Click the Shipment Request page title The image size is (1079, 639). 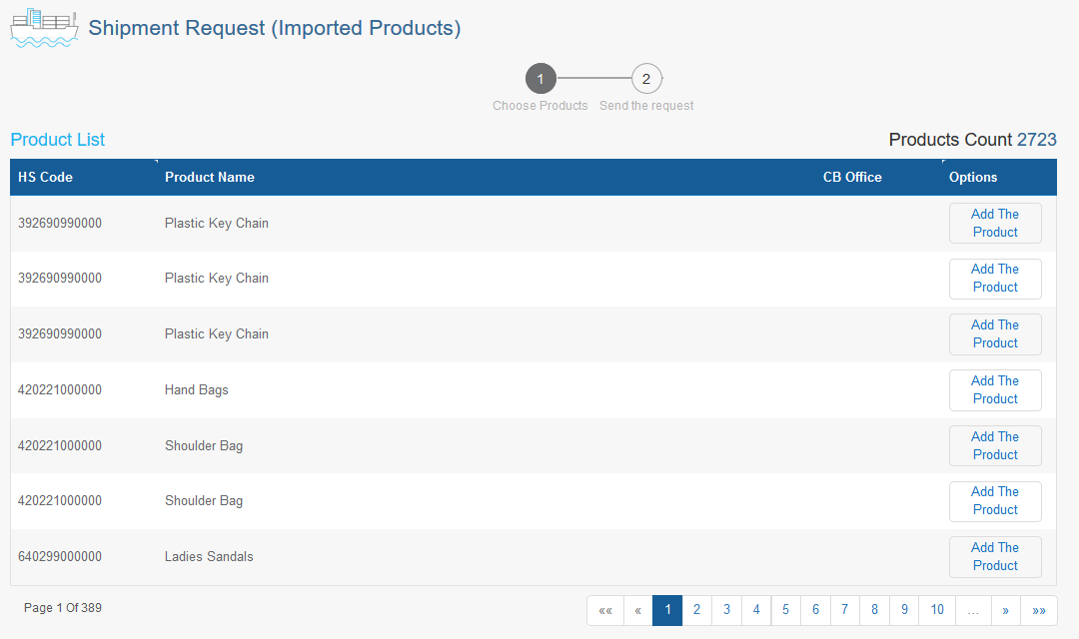tap(275, 28)
